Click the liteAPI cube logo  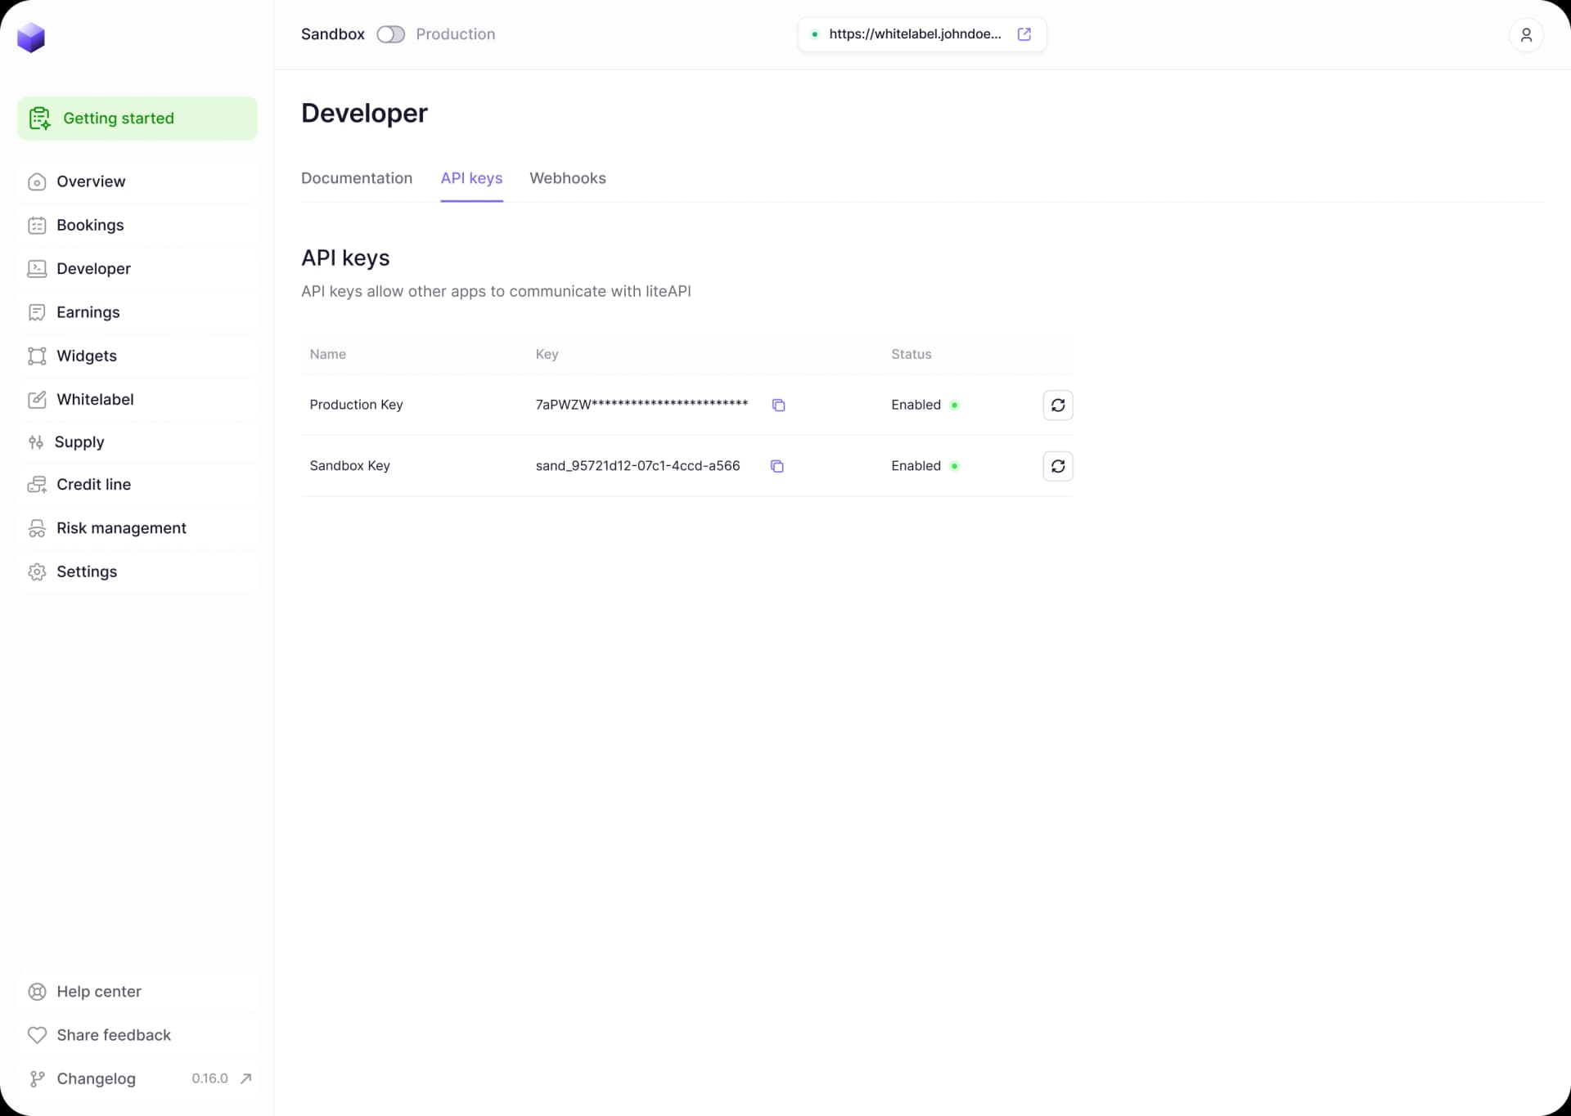click(31, 38)
